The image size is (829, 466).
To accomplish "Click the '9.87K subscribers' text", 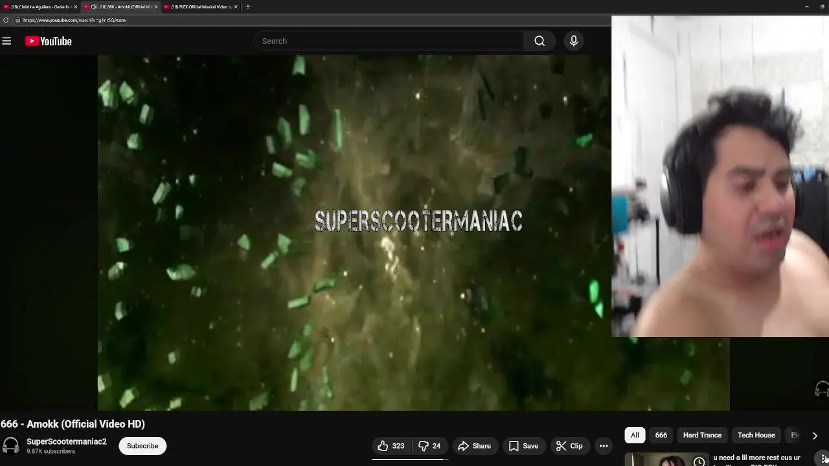I will point(51,451).
